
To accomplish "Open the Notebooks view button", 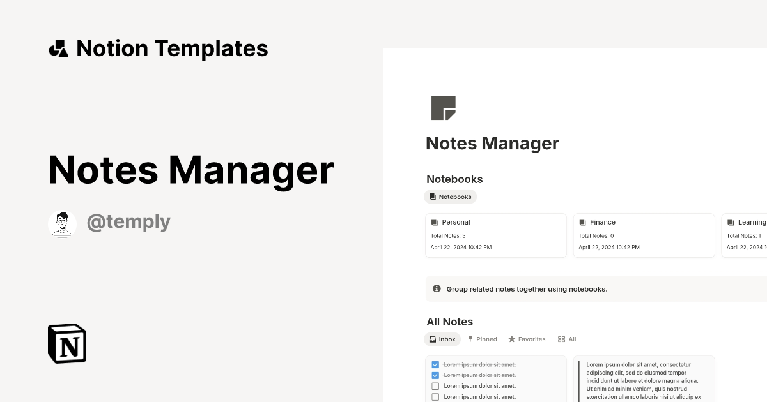I will 450,197.
